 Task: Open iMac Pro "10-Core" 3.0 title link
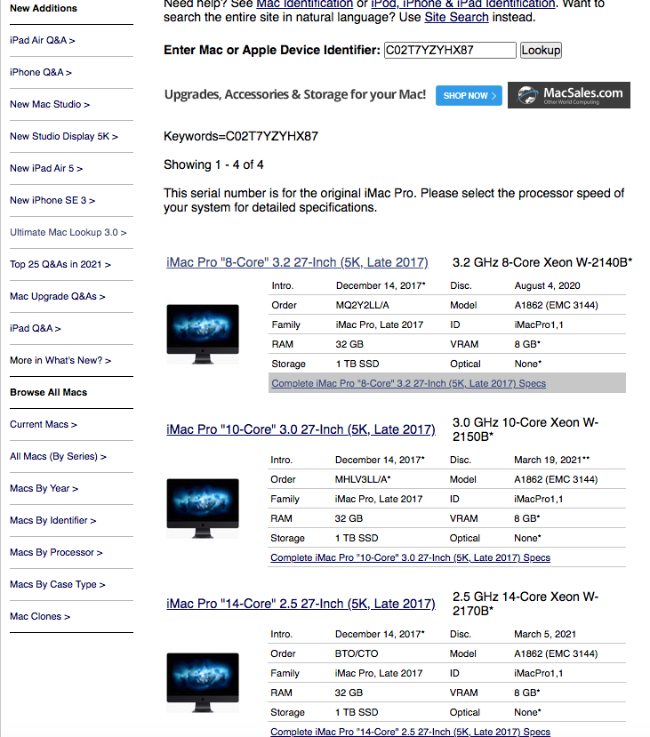pos(301,429)
